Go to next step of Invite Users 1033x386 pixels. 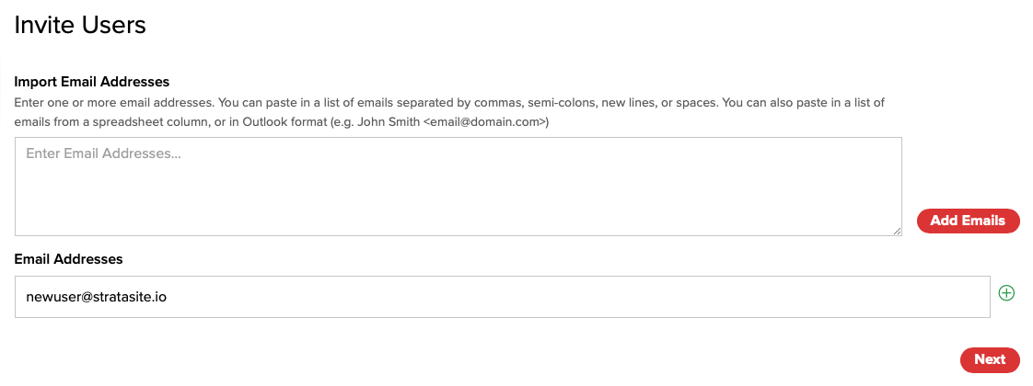point(990,359)
